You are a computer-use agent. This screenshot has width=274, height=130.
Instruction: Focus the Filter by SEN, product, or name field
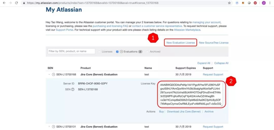point(71,51)
